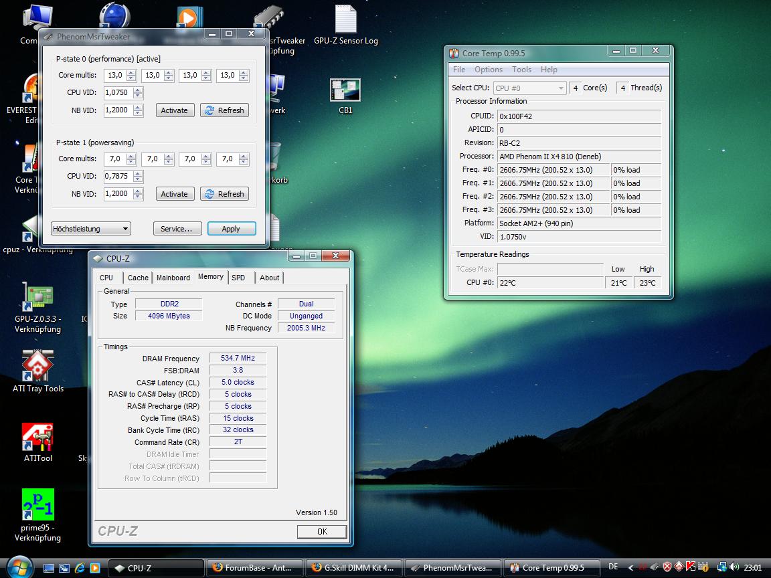Open the ATITool desktop icon

pyautogui.click(x=37, y=437)
